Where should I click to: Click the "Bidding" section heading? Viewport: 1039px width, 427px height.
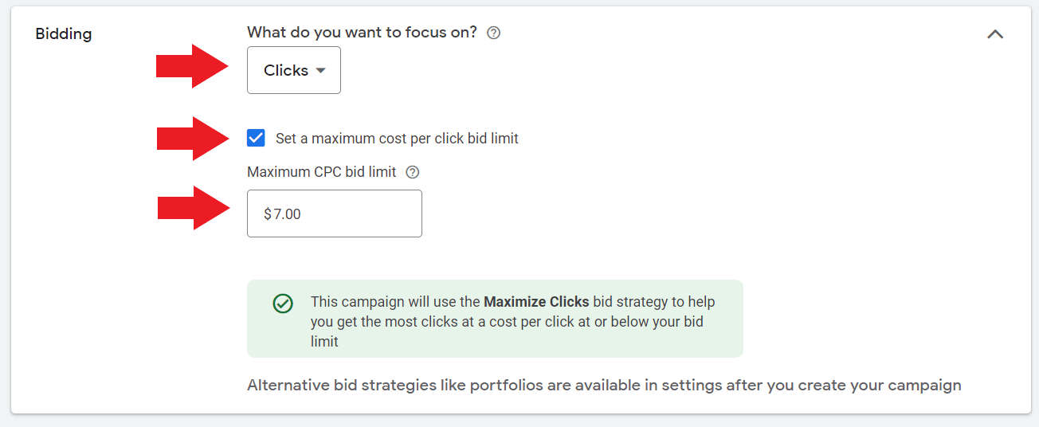64,34
